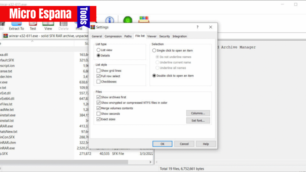
Task: Click the Test toolbar icon
Action: (33, 24)
